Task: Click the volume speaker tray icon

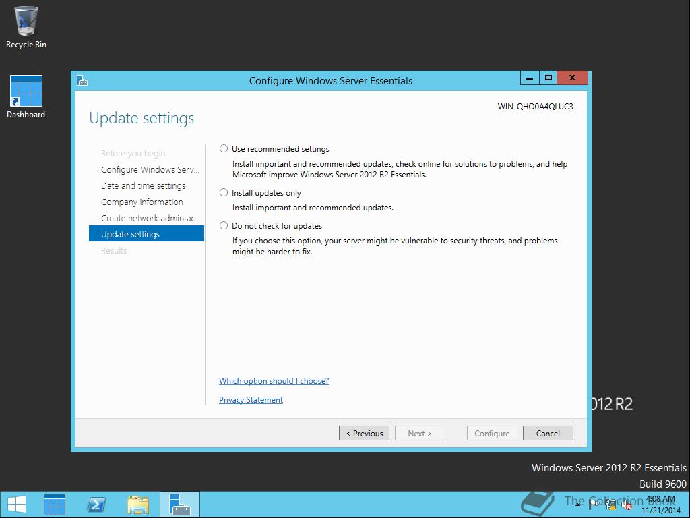Action: click(x=626, y=505)
